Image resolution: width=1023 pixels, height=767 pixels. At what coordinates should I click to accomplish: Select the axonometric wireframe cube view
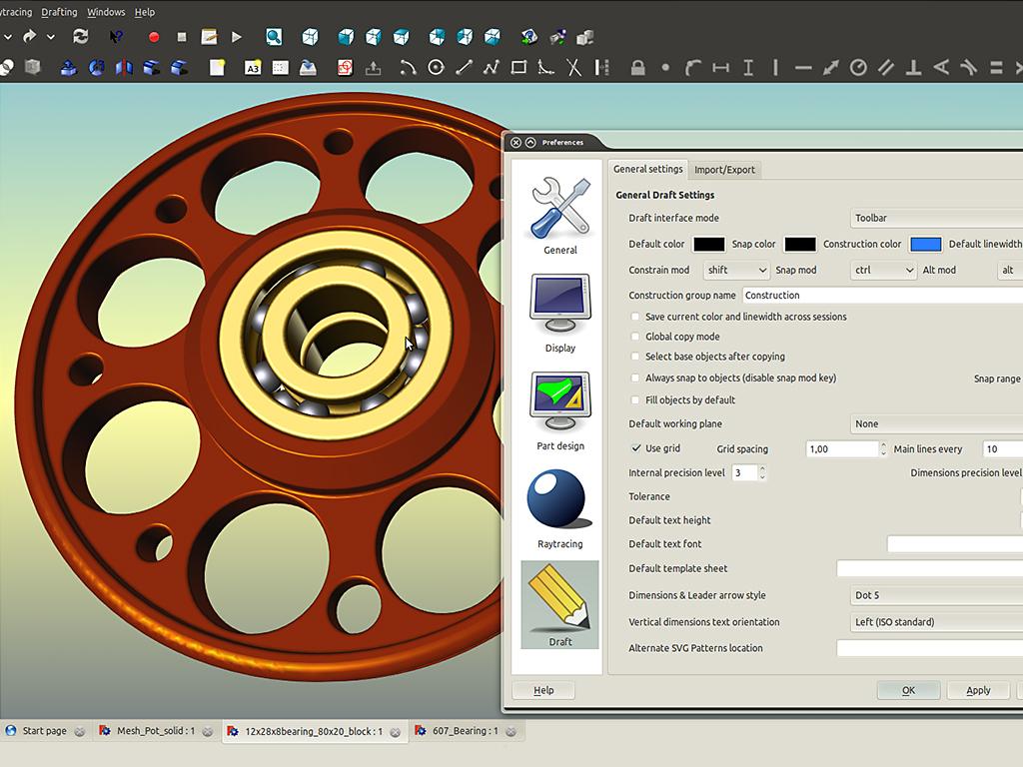point(310,37)
